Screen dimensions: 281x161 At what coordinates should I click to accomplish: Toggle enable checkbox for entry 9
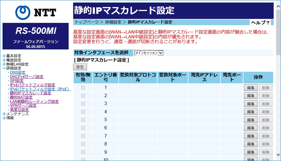(83, 152)
